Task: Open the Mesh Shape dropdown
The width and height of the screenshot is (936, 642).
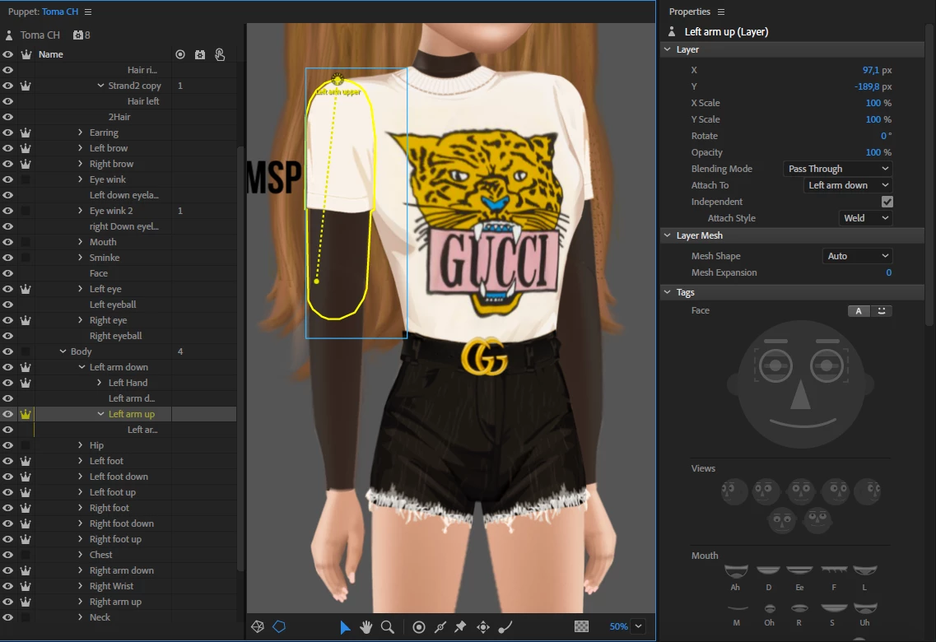Action: click(857, 256)
